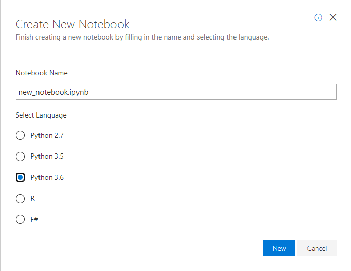The height and width of the screenshot is (271, 351).
Task: Click the Create New Notebook heading
Action: 72,24
